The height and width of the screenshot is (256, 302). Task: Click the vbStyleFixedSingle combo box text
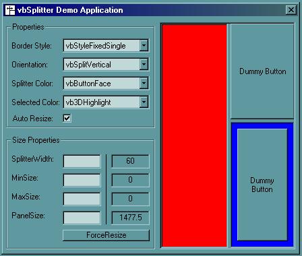(x=96, y=46)
